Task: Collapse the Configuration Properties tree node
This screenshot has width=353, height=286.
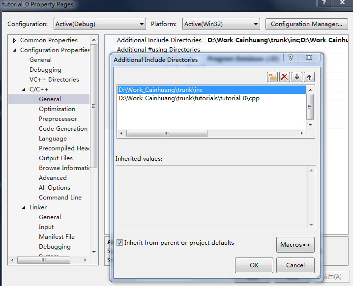Action: point(14,50)
